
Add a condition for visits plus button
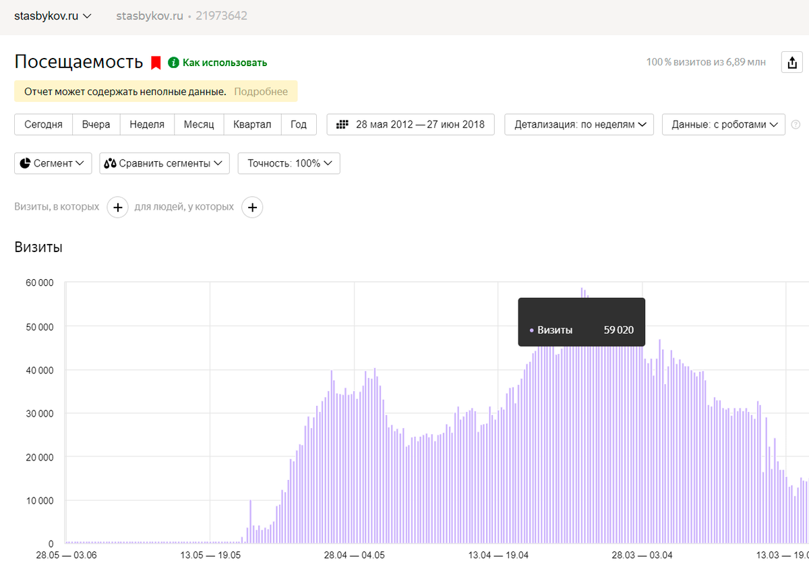click(x=117, y=208)
